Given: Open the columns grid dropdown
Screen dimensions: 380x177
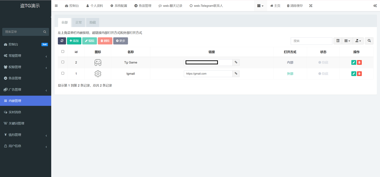Looking at the screenshot, I should [347, 41].
